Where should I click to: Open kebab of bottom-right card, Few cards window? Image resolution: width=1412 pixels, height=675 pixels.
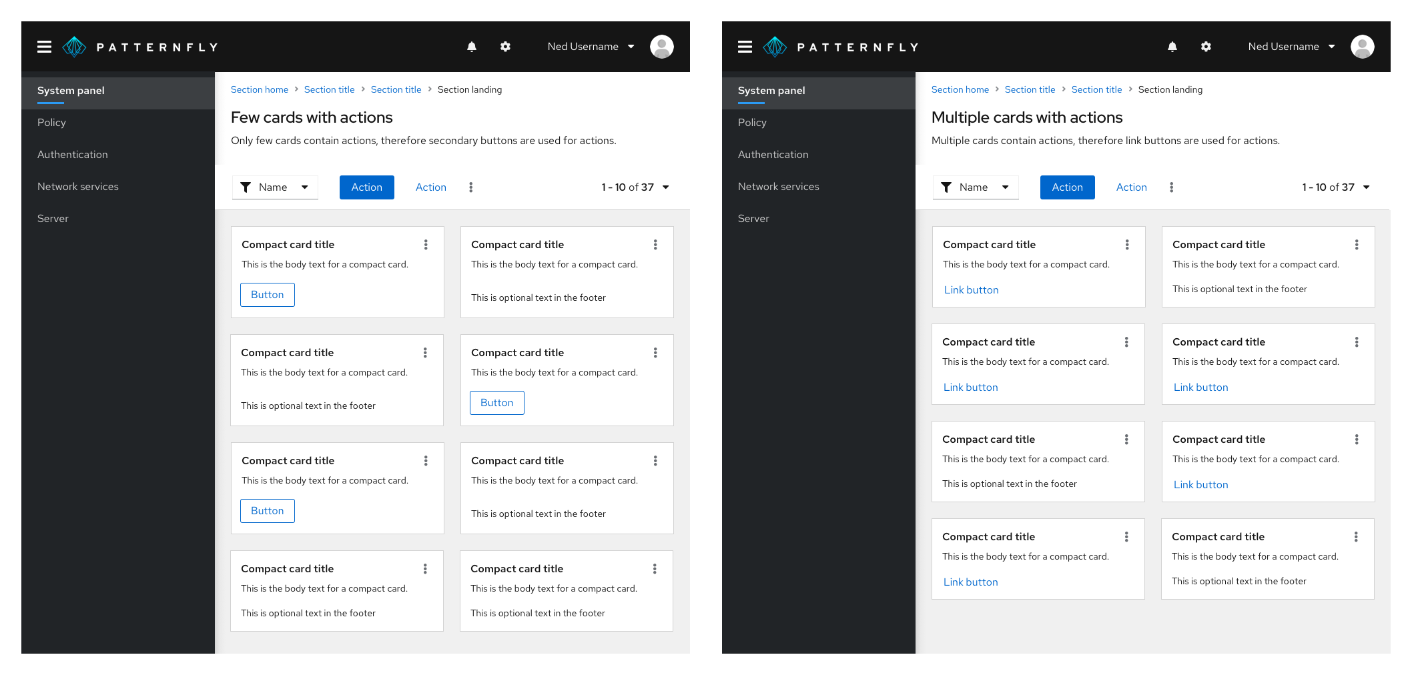point(655,569)
